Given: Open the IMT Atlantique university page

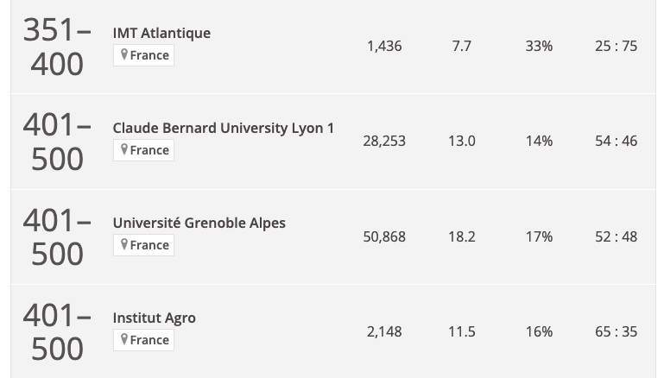Looking at the screenshot, I should 161,33.
